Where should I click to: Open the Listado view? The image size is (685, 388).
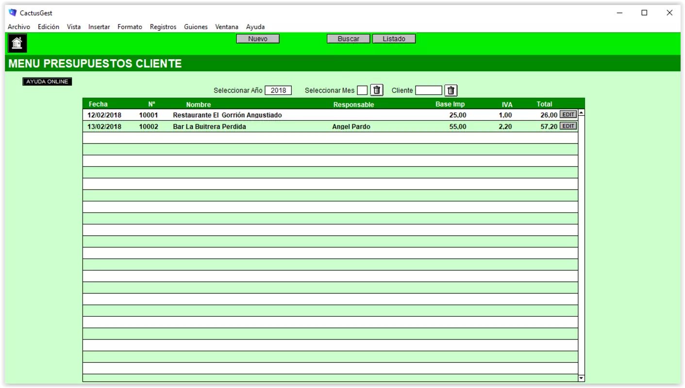(394, 39)
